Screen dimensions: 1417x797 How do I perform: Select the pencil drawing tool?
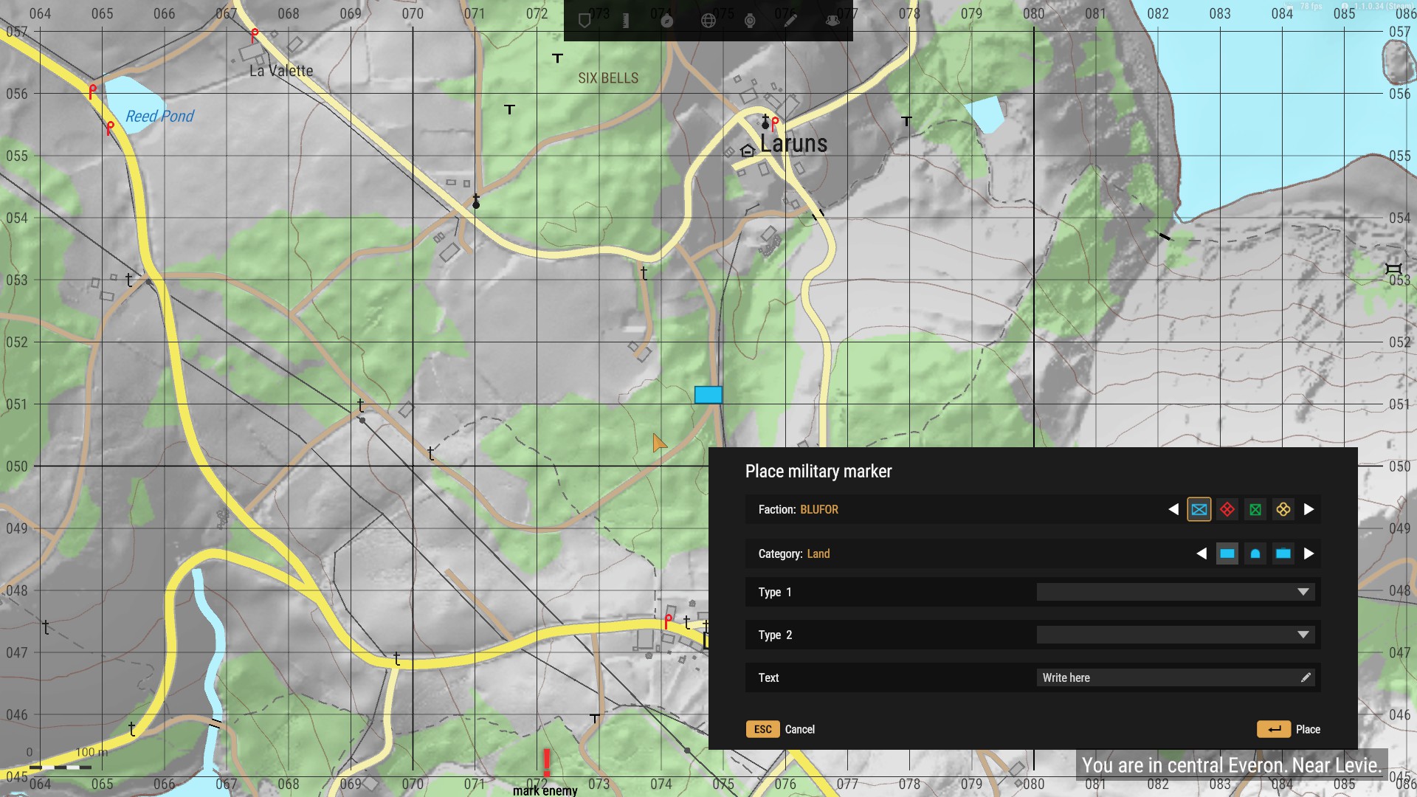[791, 21]
